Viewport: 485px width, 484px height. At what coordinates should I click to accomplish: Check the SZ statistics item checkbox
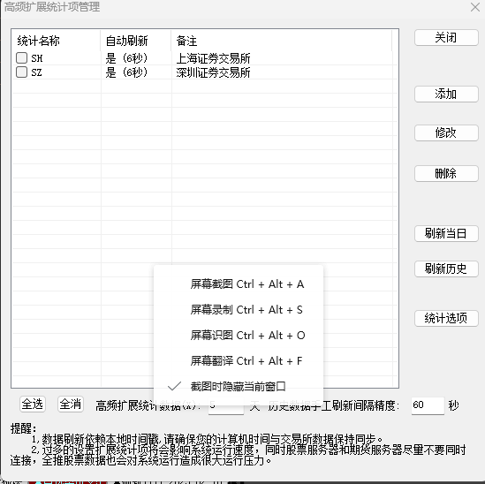(x=22, y=72)
